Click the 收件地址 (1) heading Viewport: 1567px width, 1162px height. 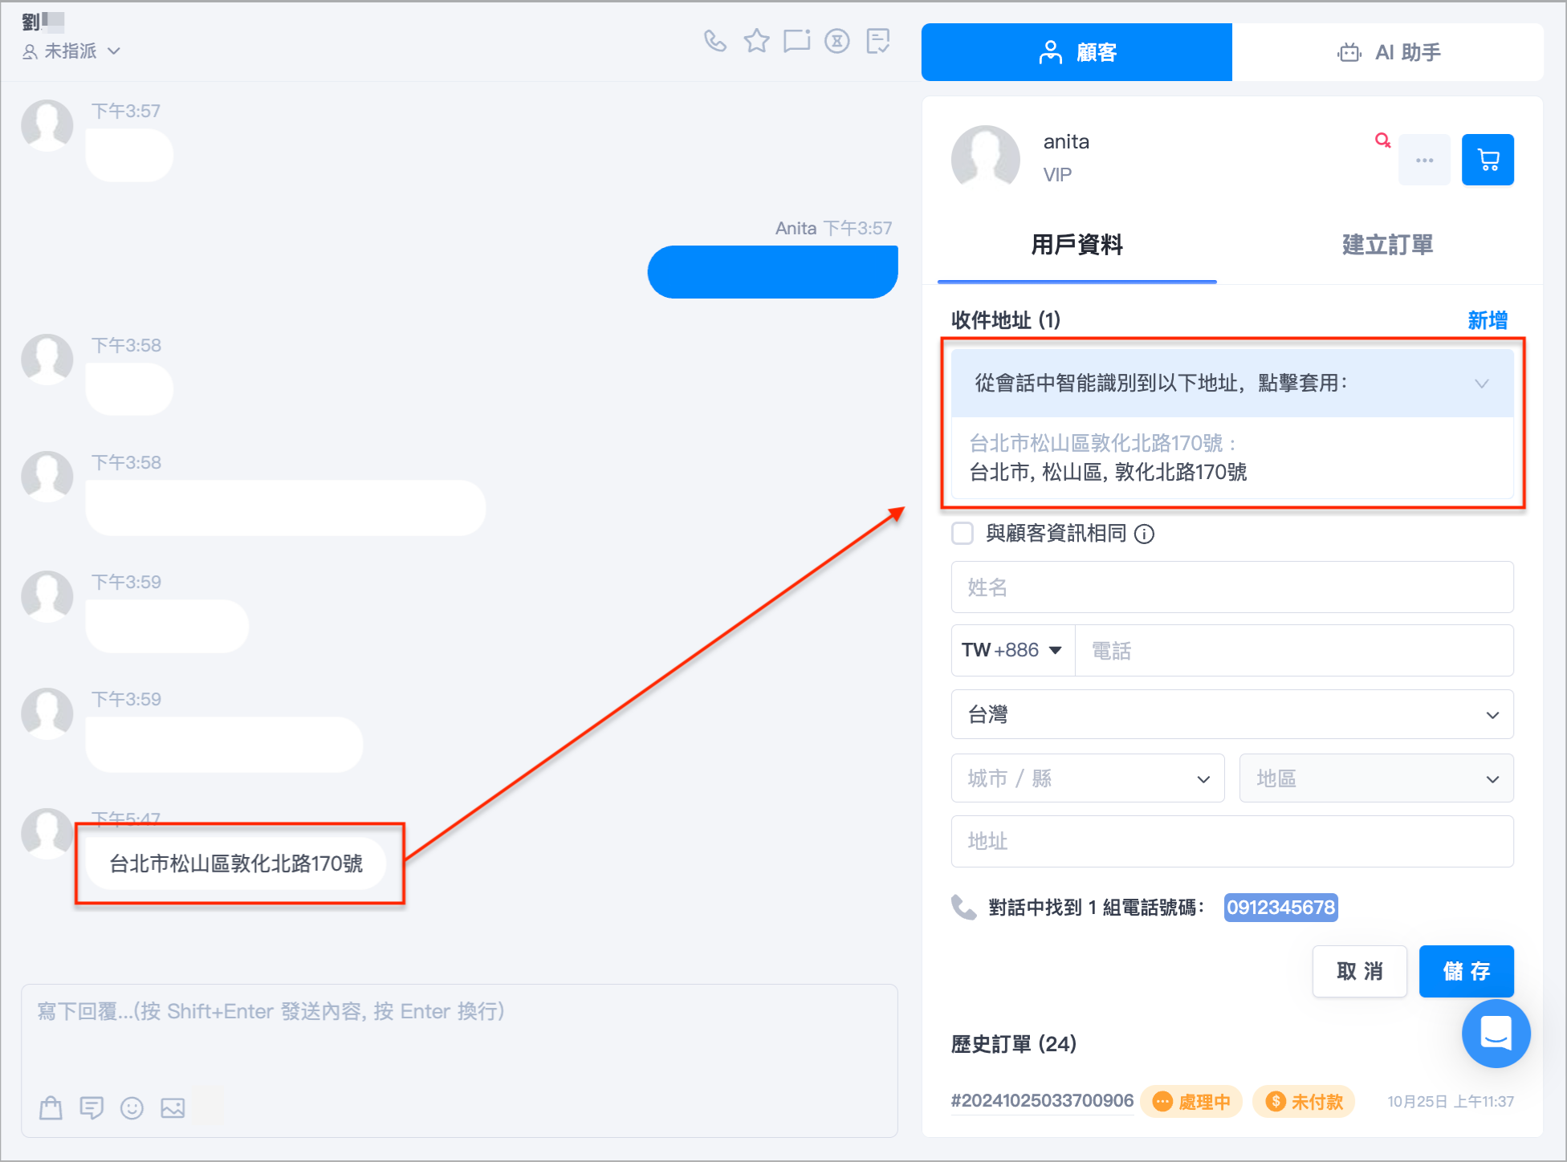click(1005, 320)
